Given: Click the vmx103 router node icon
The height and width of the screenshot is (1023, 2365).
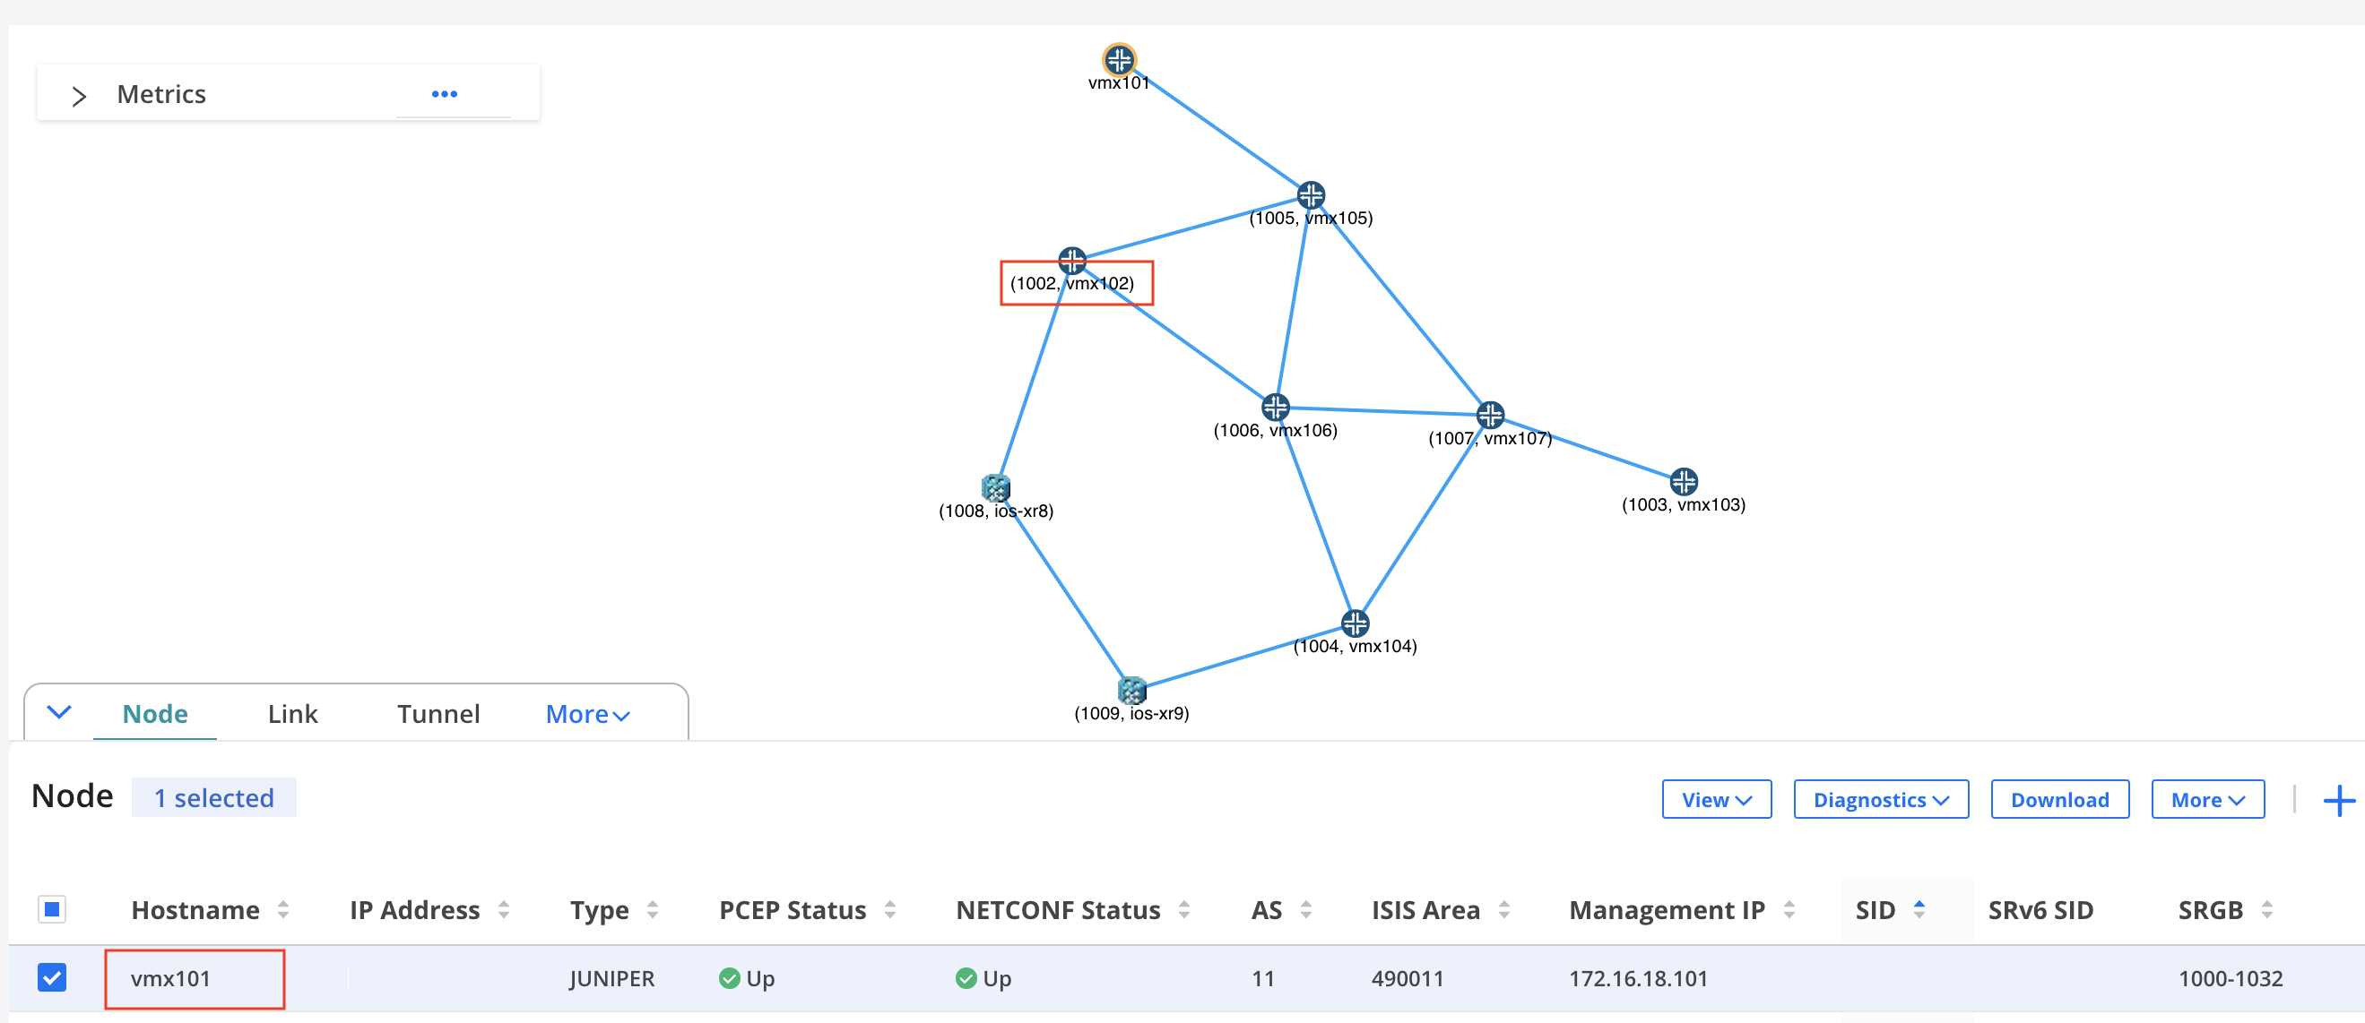Looking at the screenshot, I should 1683,481.
